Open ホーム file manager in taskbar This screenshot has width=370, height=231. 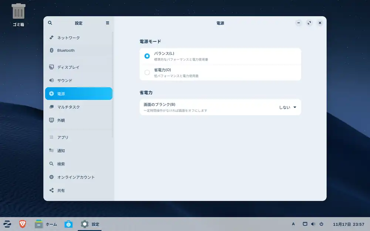tap(46, 224)
